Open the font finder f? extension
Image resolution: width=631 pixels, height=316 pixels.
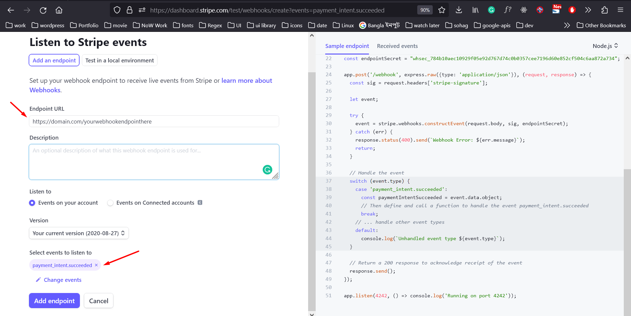tap(507, 10)
